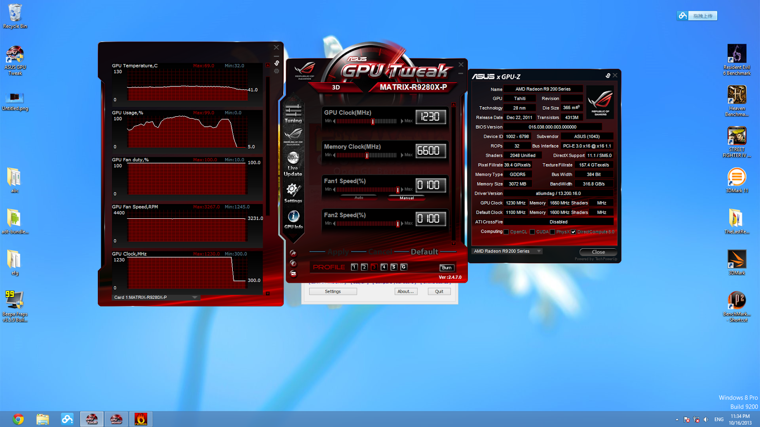Show hidden icons in system tray
Screen dimensions: 760x427
click(677, 419)
